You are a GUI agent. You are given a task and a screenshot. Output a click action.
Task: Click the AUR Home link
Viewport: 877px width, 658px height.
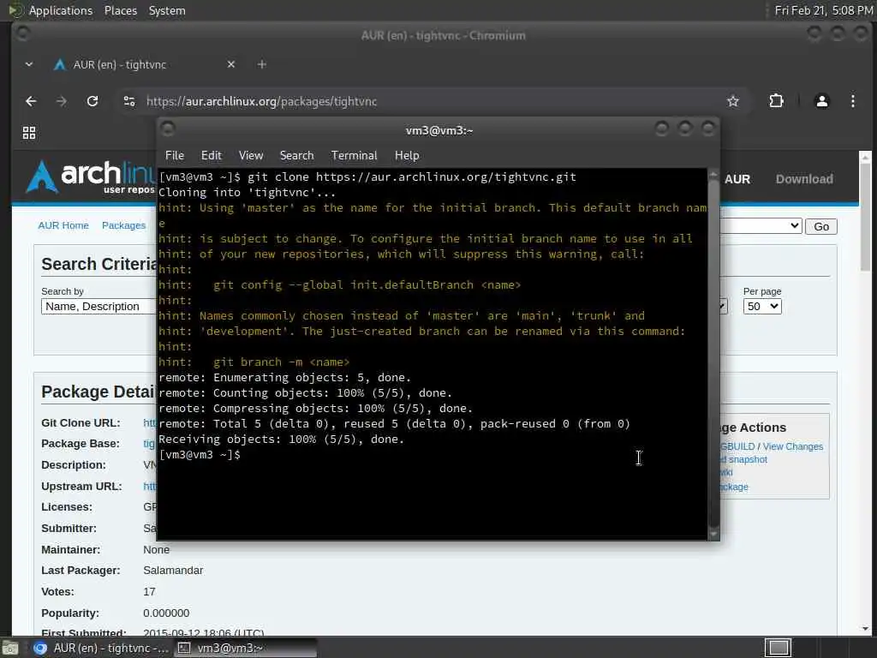(x=63, y=225)
